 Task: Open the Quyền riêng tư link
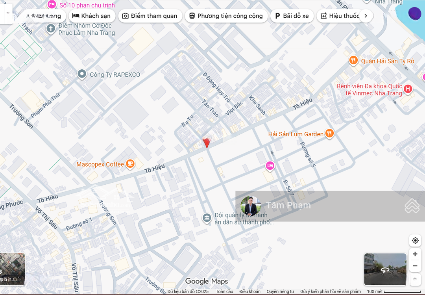[280, 291]
